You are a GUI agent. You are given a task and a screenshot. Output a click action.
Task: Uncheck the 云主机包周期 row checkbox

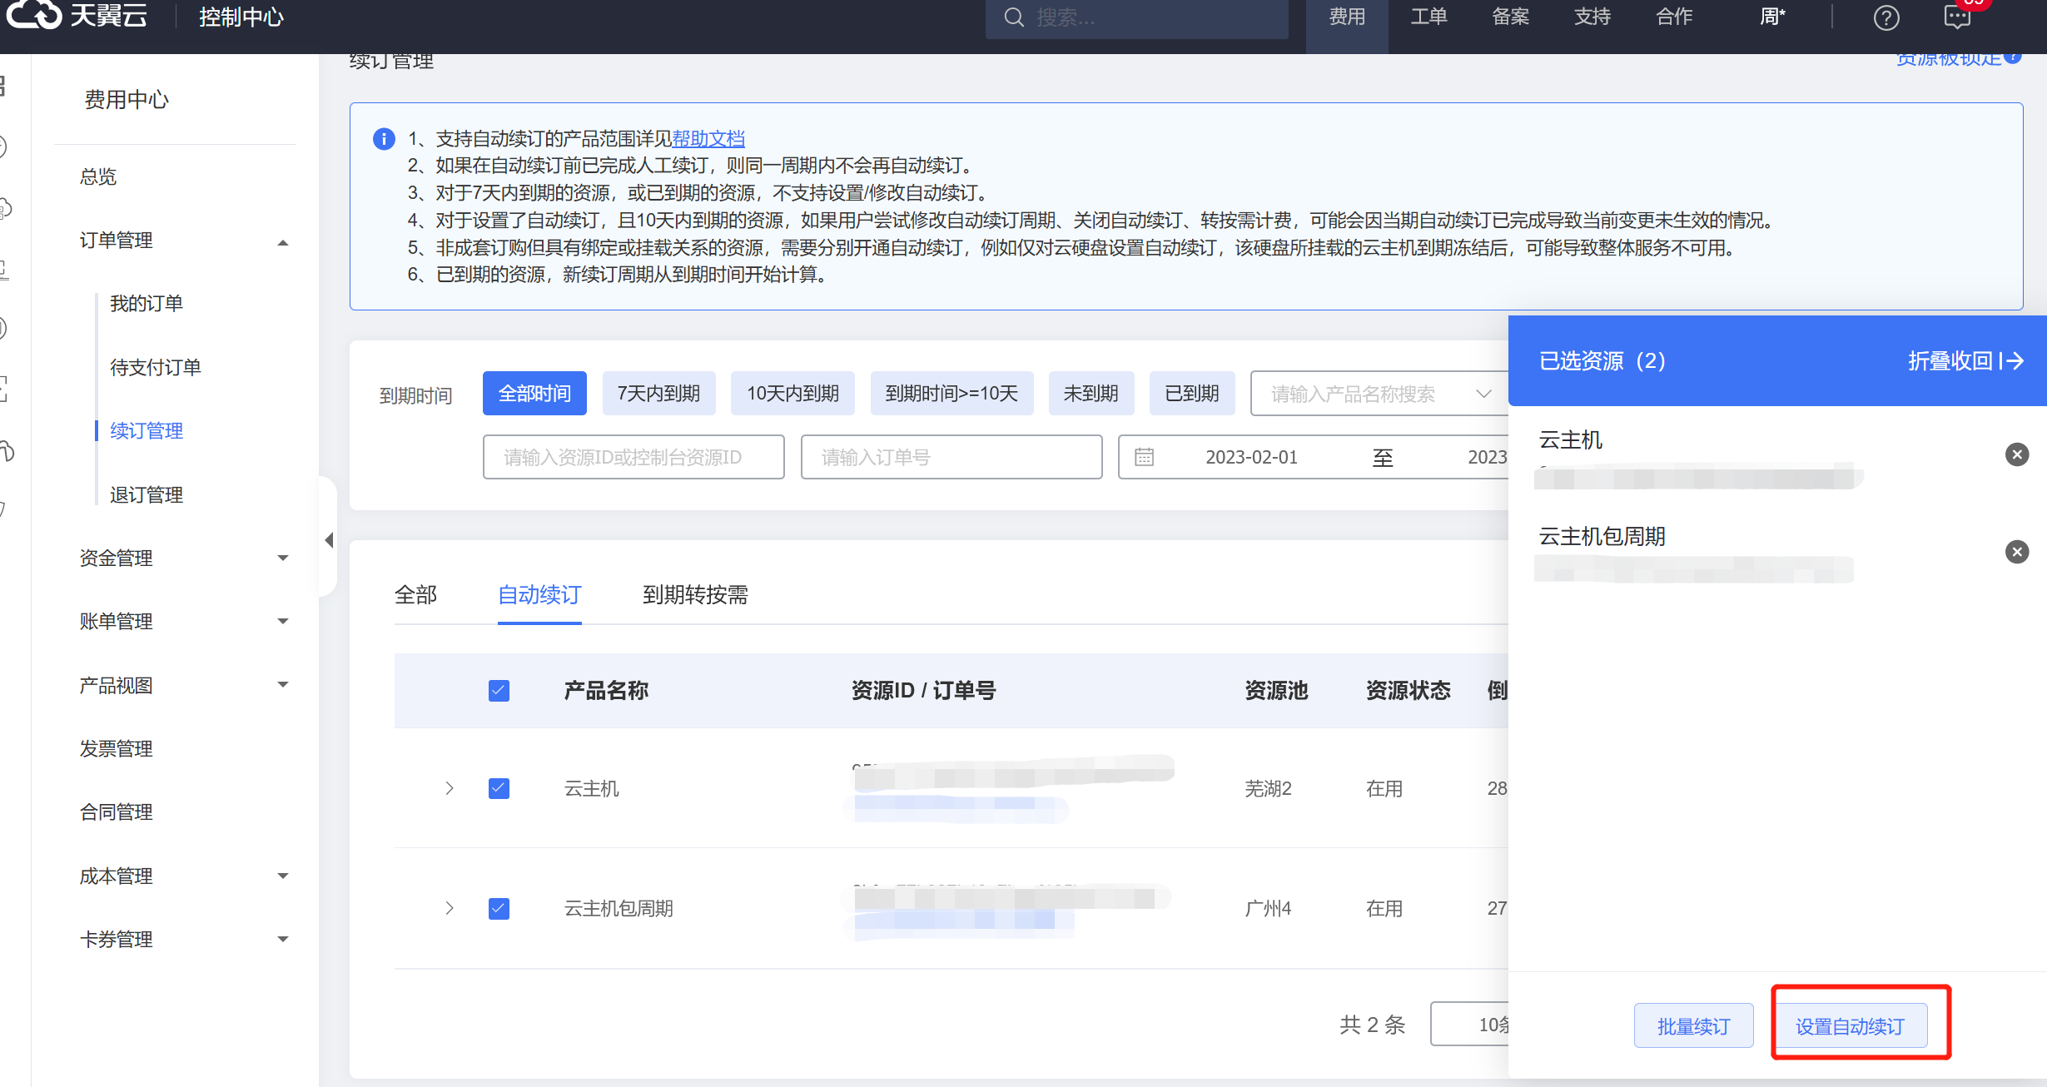pos(499,908)
